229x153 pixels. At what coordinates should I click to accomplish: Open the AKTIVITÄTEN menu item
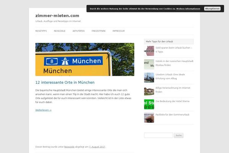[x=78, y=31]
